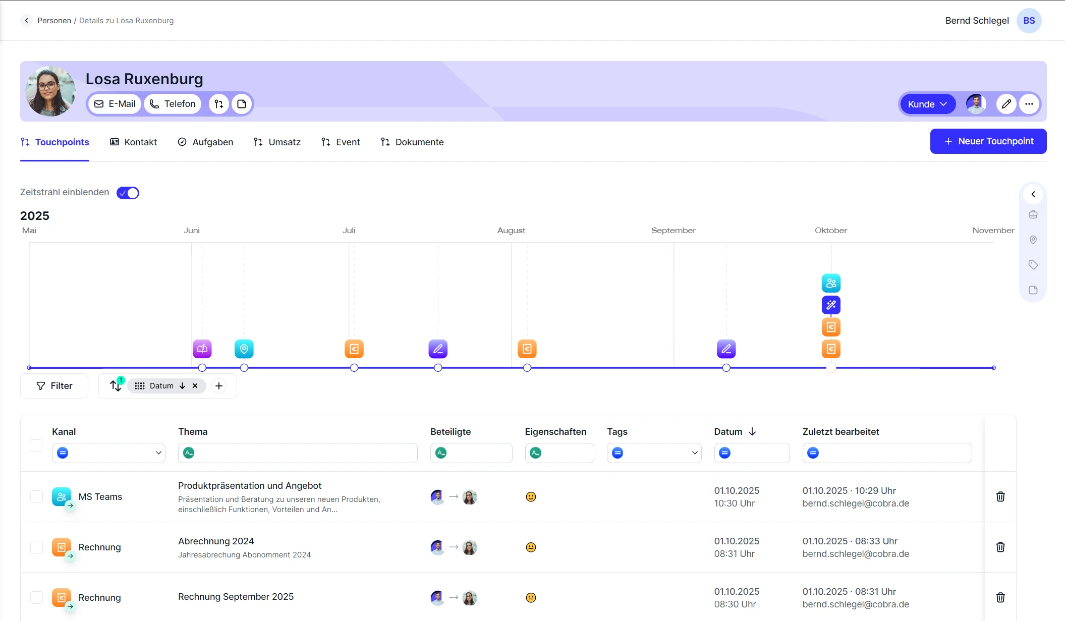Click the sort arrows icon with badge
The height and width of the screenshot is (621, 1065).
[x=116, y=386]
